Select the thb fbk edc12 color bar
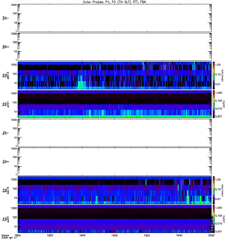The image size is (229, 244). pyautogui.click(x=214, y=75)
